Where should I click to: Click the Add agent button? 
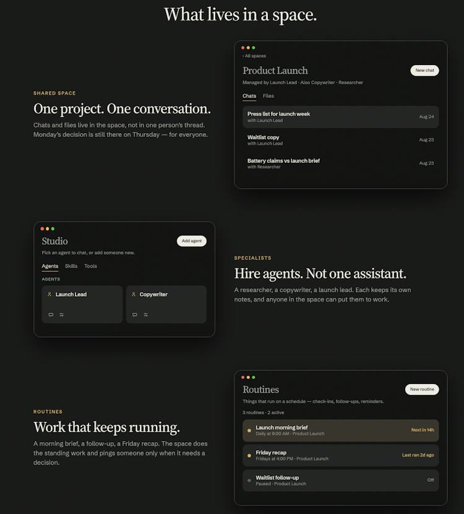192,241
